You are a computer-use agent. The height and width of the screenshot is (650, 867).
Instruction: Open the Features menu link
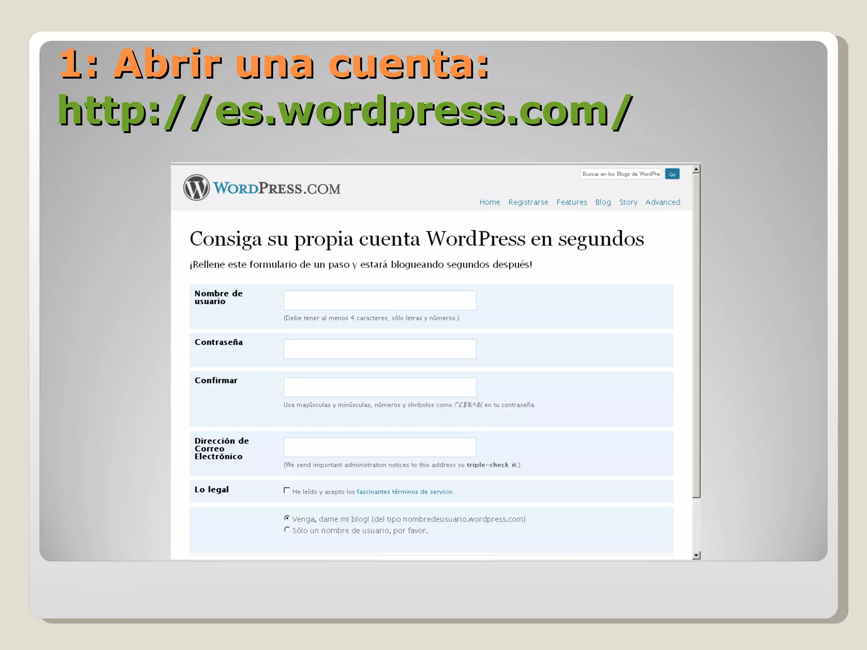[572, 202]
